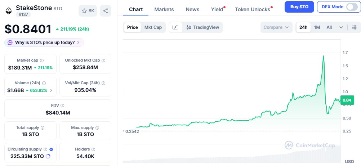Screen dimensions: 361x166
Task: Open the share icon button
Action: pyautogui.click(x=106, y=11)
